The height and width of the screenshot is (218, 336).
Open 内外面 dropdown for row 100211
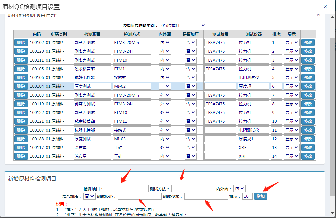pos(165,60)
